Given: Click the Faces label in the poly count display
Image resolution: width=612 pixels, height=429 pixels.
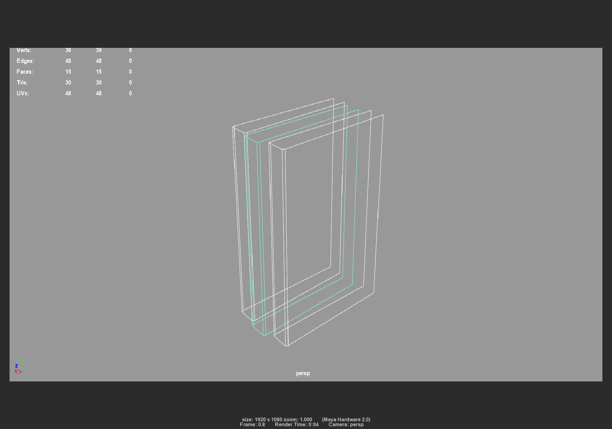Looking at the screenshot, I should pyautogui.click(x=25, y=72).
